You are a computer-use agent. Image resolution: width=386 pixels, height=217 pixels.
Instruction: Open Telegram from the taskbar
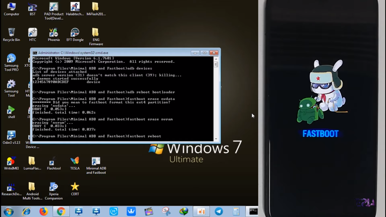point(219,211)
